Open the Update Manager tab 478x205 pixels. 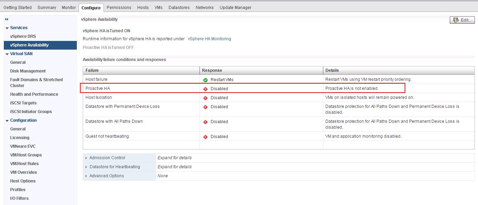tap(235, 7)
